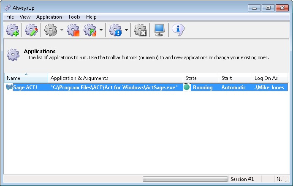
Task: Open the File menu
Action: [10, 17]
